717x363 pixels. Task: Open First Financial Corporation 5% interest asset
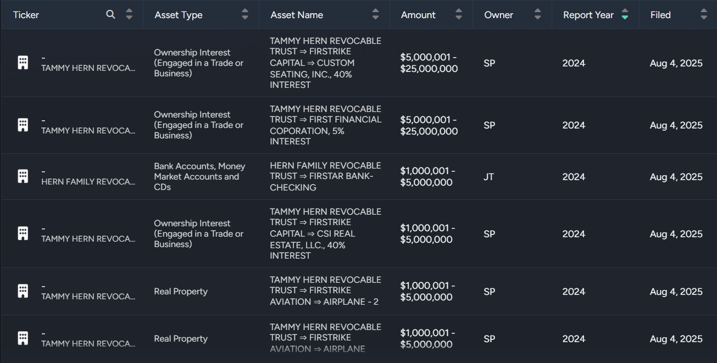(x=325, y=125)
